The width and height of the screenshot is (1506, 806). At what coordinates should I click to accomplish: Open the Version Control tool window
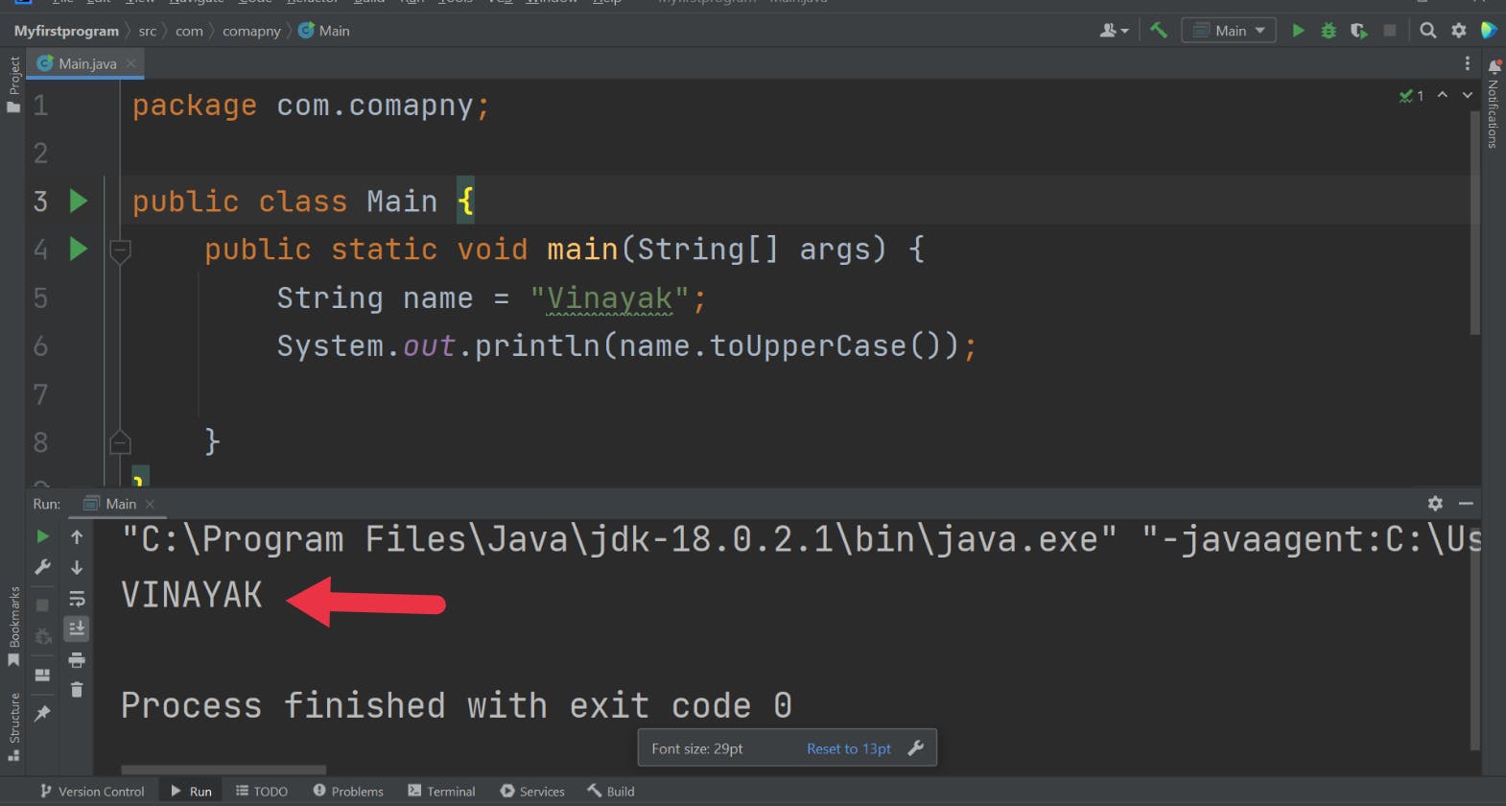91,792
